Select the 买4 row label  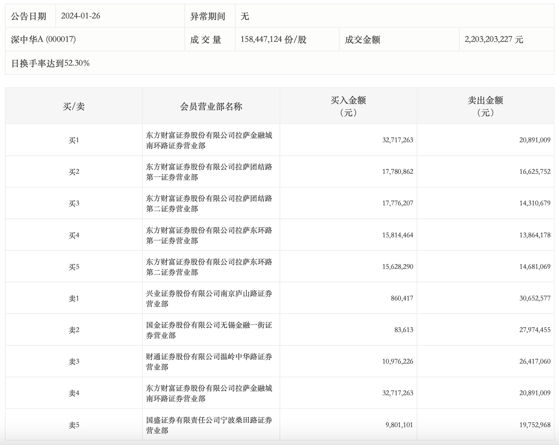pos(74,235)
